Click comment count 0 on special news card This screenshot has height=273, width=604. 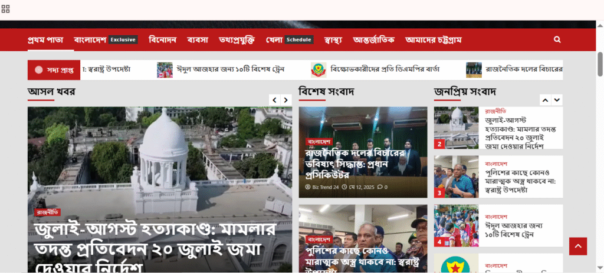pyautogui.click(x=382, y=187)
